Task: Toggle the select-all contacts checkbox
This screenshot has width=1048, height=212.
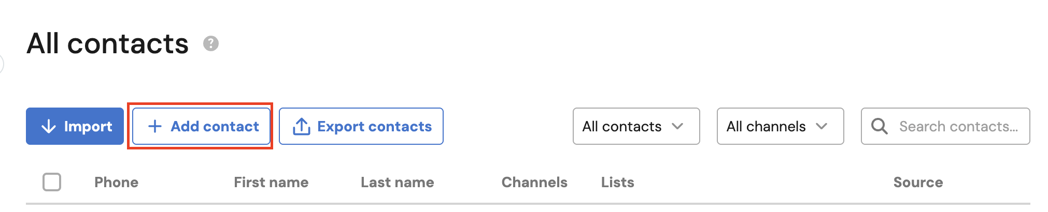Action: point(52,182)
